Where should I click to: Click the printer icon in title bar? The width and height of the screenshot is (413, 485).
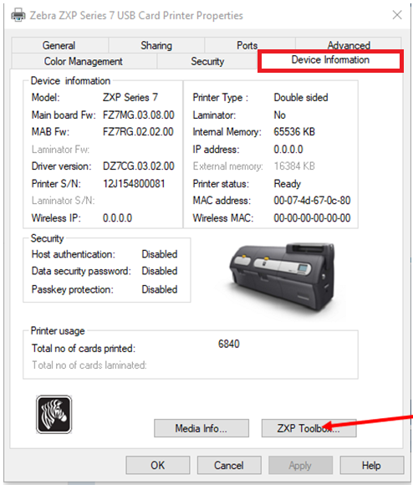tap(18, 15)
